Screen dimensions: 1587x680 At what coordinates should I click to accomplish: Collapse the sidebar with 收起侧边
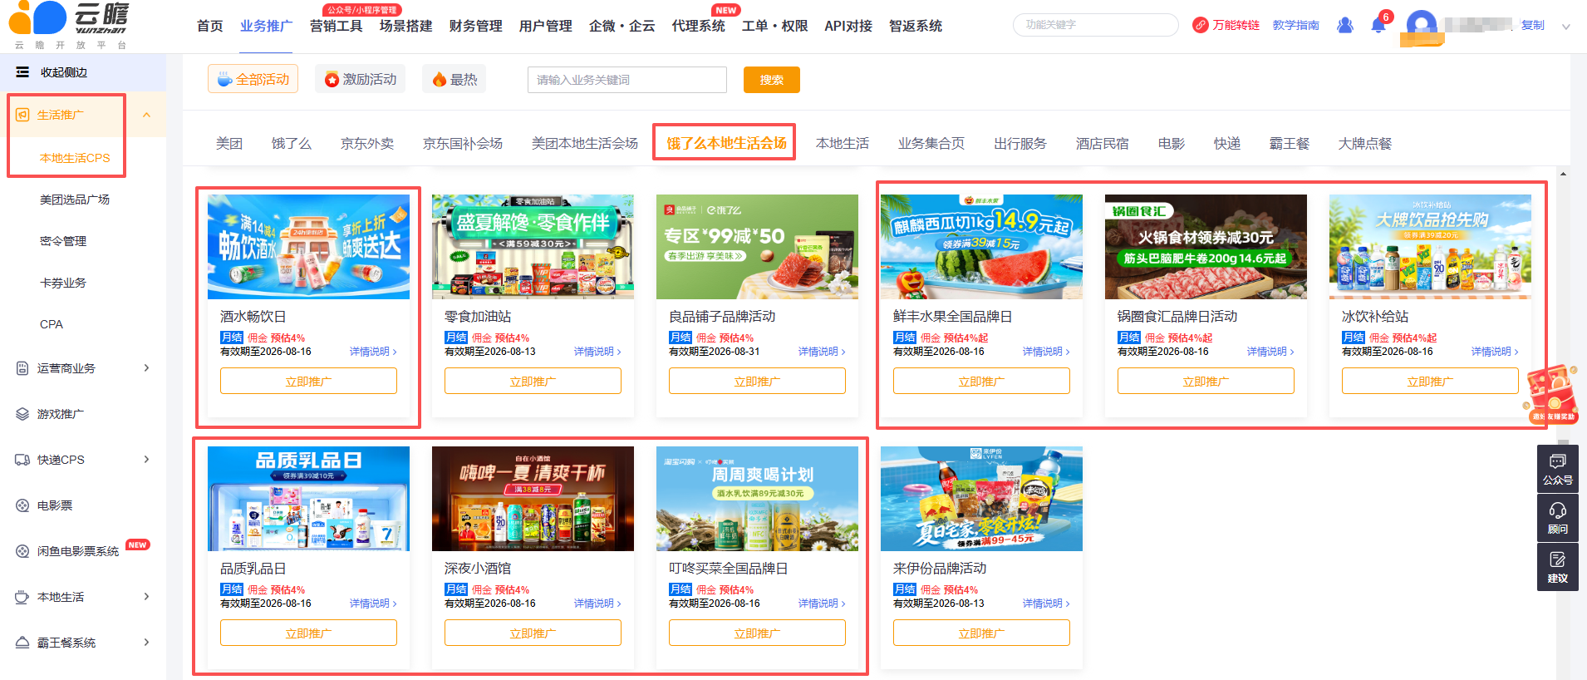pyautogui.click(x=53, y=72)
